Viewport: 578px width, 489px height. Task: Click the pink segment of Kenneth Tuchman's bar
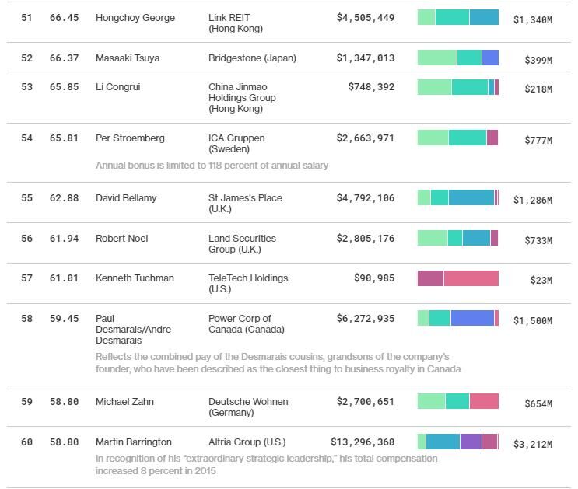pos(471,278)
